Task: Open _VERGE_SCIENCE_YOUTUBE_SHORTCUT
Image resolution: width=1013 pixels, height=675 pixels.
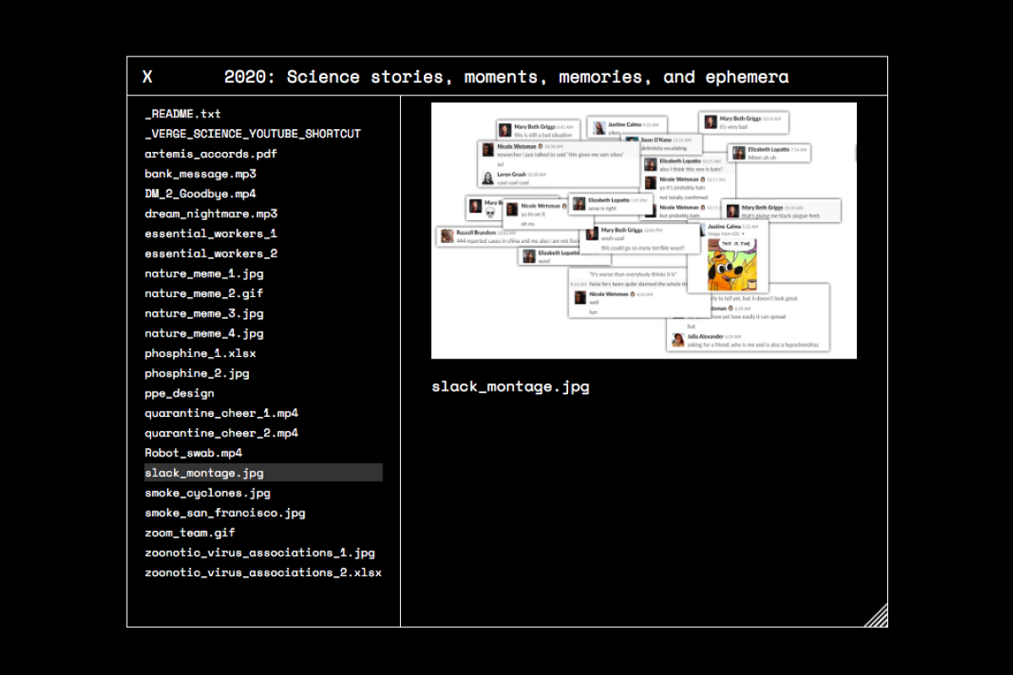Action: pyautogui.click(x=252, y=134)
